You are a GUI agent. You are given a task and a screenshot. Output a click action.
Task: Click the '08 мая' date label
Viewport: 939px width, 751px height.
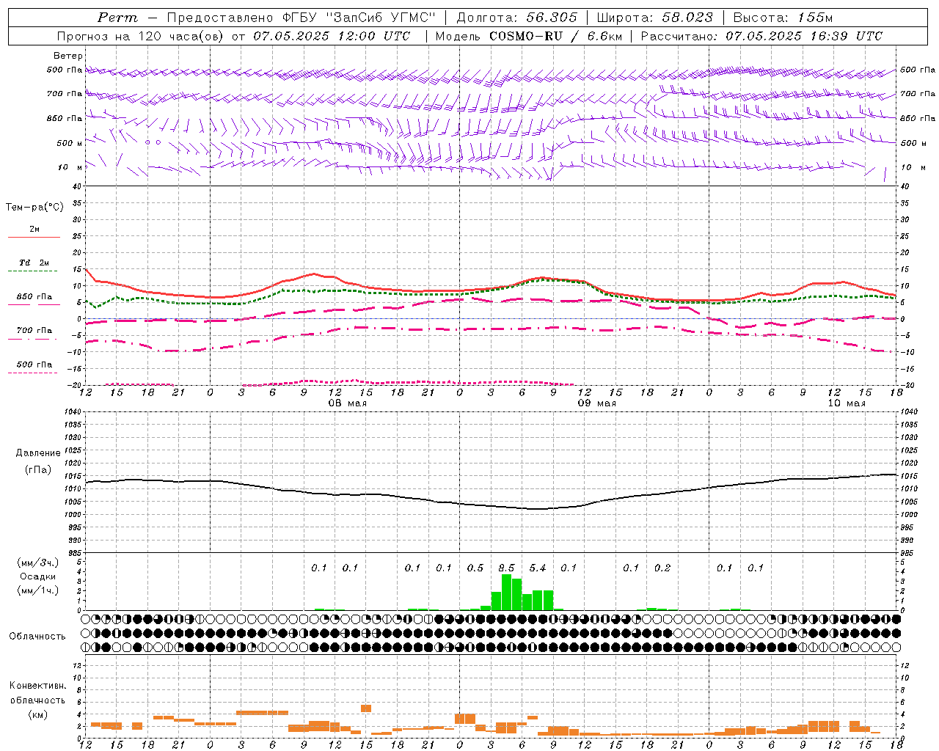click(347, 403)
